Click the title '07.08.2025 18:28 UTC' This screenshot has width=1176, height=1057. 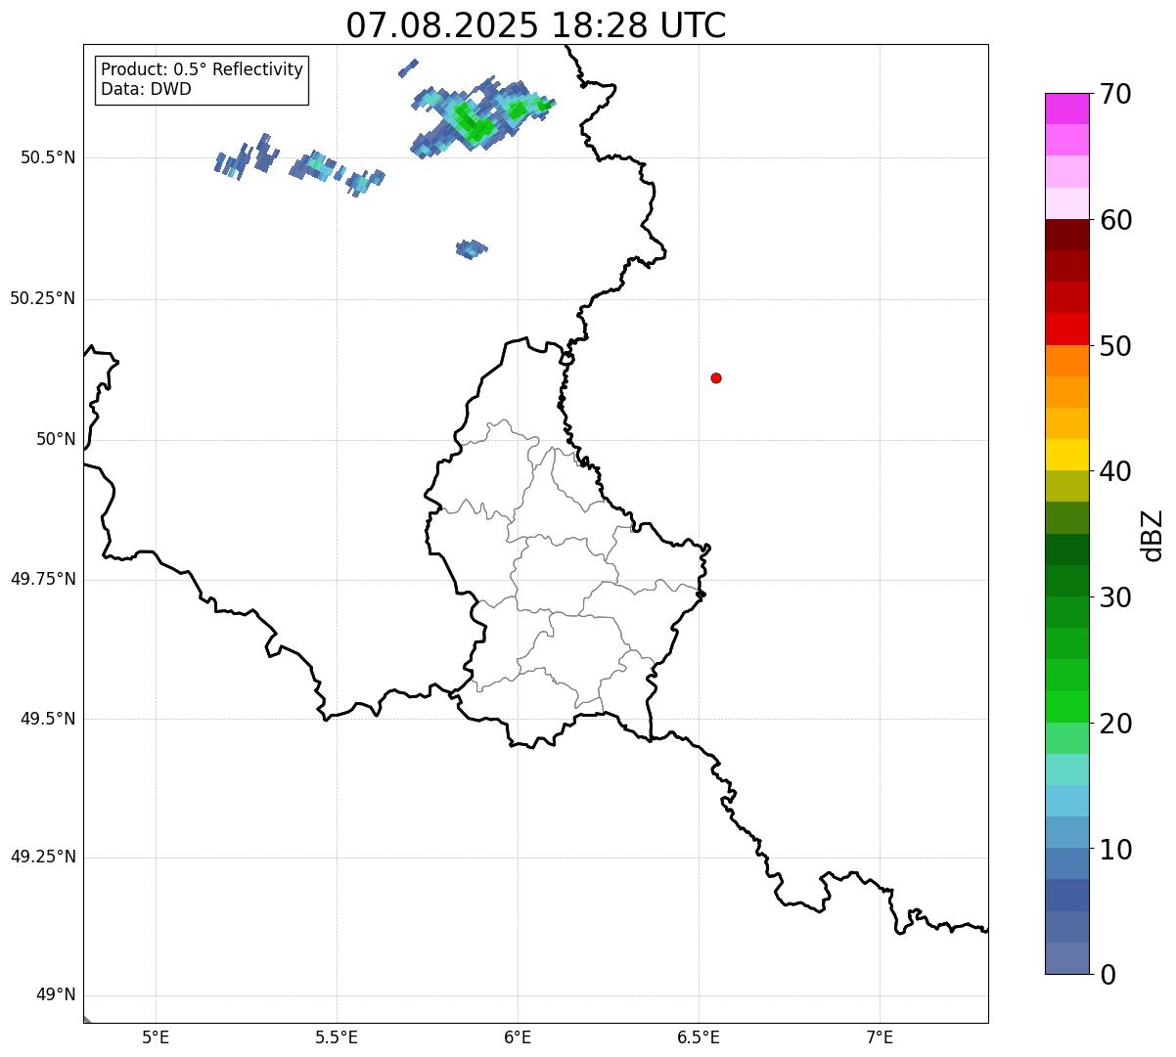pyautogui.click(x=536, y=24)
